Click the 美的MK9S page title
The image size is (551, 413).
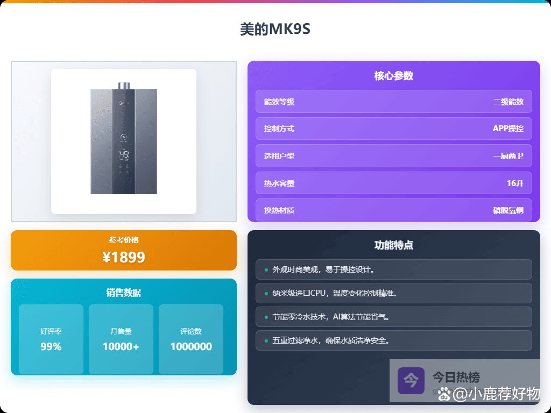tap(275, 29)
